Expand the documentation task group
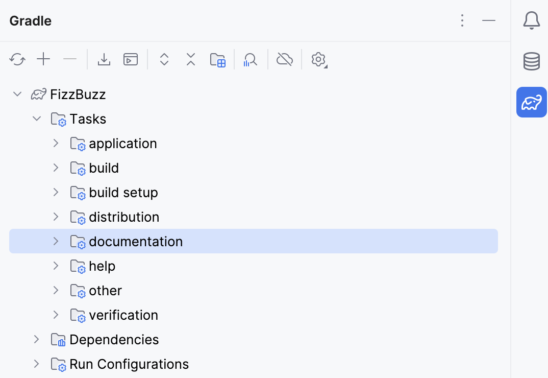The image size is (548, 378). pos(56,241)
